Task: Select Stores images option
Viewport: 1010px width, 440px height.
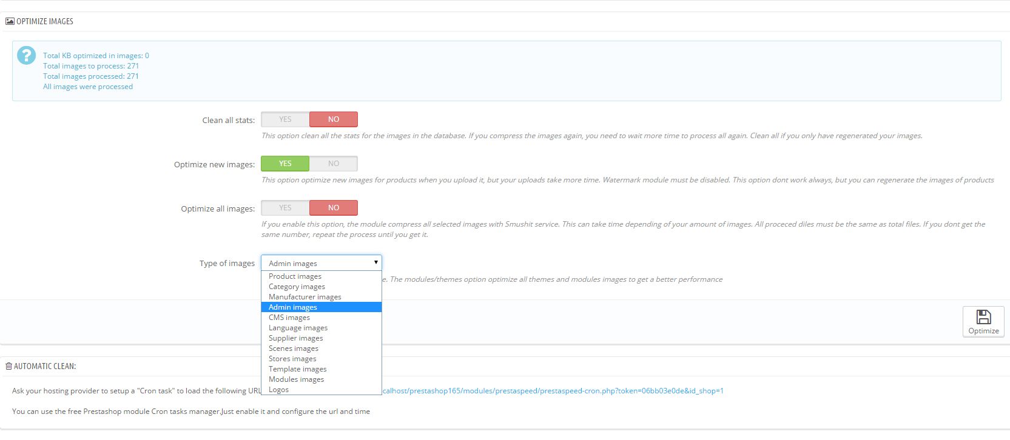Action: [x=322, y=359]
